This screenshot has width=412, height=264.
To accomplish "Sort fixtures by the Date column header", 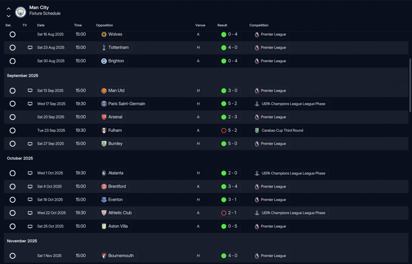I will point(41,25).
